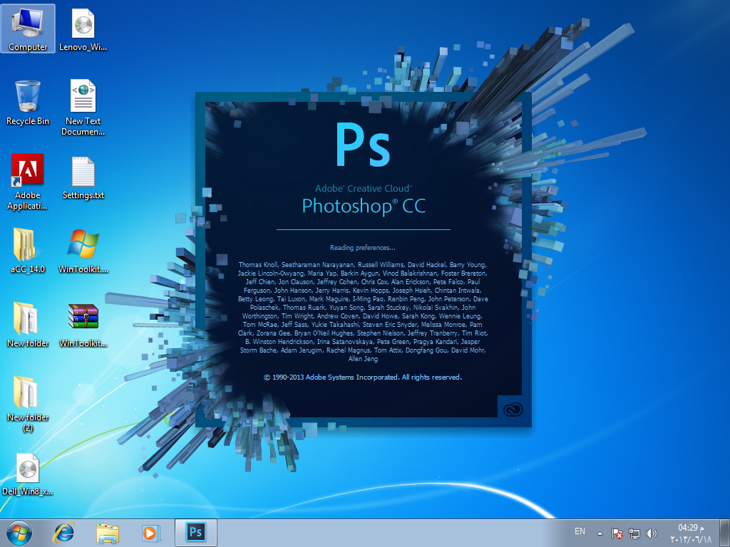This screenshot has width=730, height=547.
Task: Open the New folder (2) icon
Action: pos(28,404)
